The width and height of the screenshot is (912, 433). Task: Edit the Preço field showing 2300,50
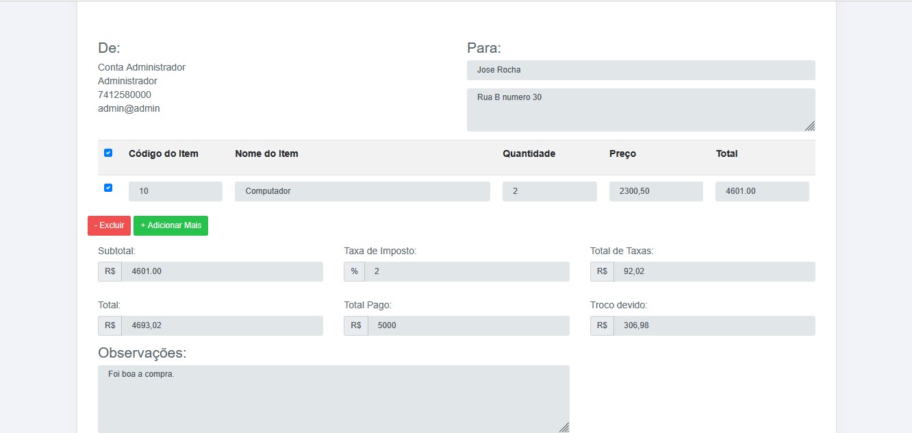[x=655, y=191]
